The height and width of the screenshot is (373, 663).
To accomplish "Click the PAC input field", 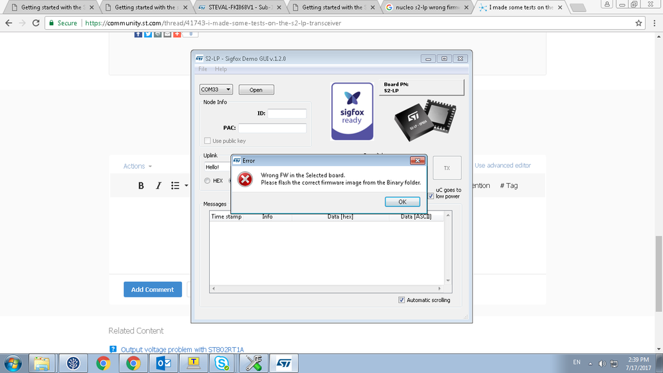I will 272,127.
